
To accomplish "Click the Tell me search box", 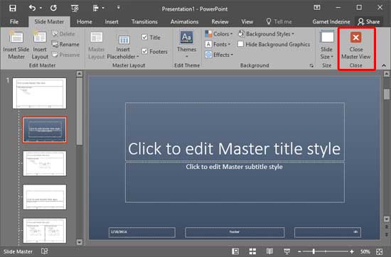I will point(279,22).
